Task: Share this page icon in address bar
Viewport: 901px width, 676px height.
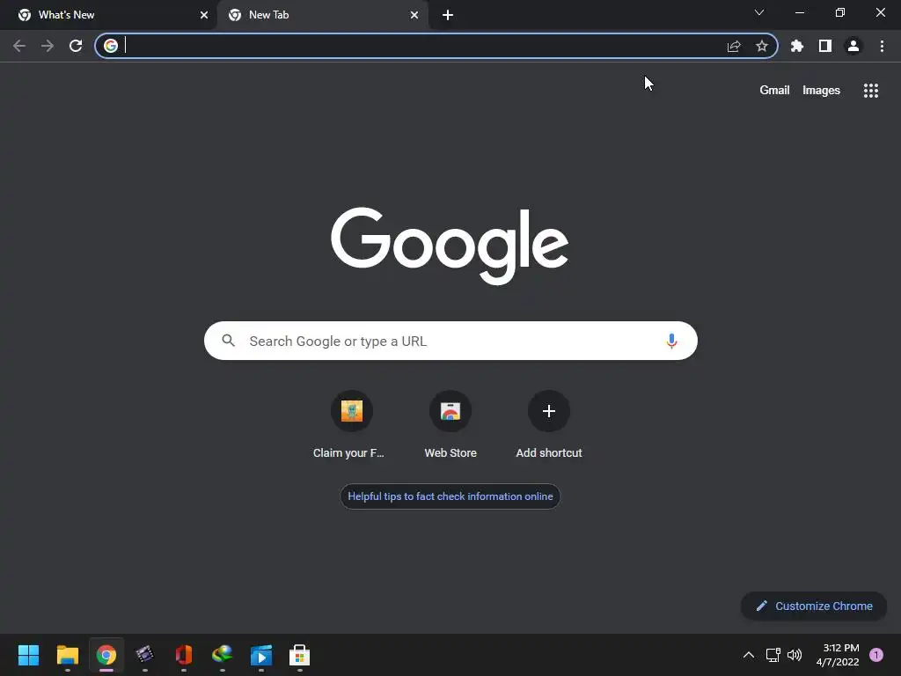Action: pyautogui.click(x=734, y=46)
